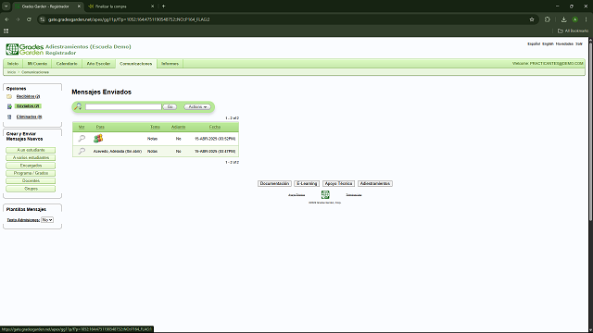Open the All Bookmarks folder

tap(573, 31)
